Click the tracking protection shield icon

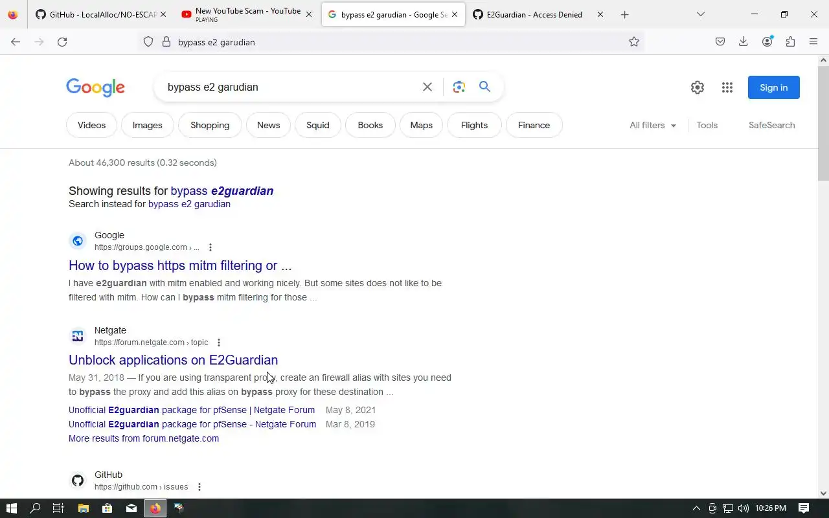point(148,42)
